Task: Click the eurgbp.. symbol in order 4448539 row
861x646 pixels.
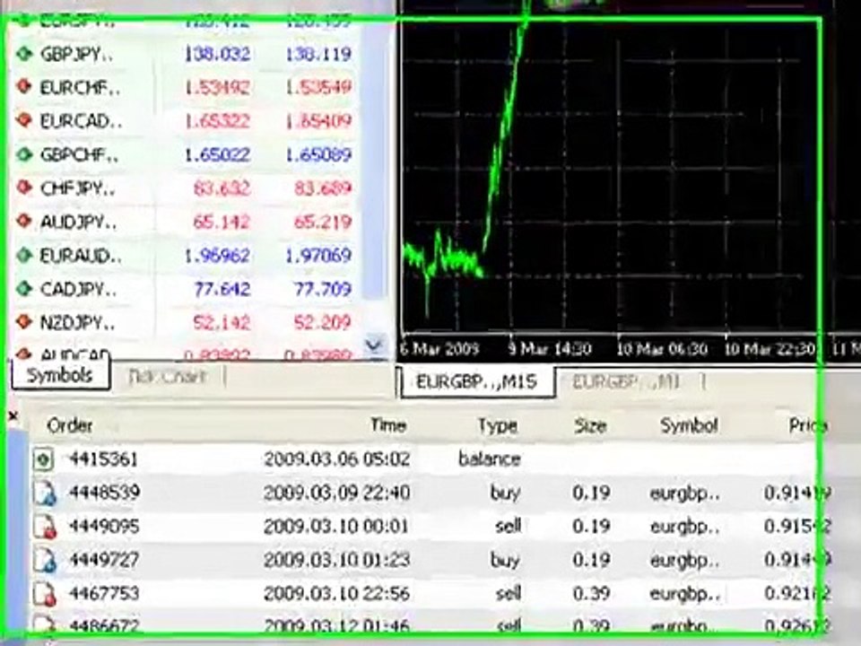Action: click(x=684, y=493)
